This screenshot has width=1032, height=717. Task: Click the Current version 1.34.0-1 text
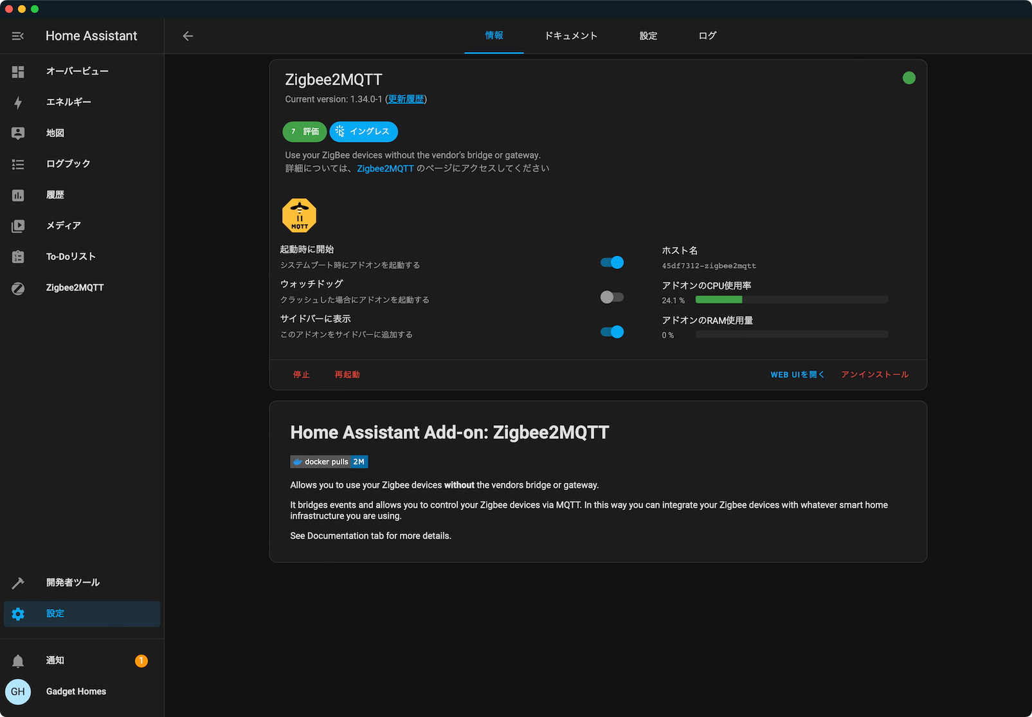point(334,99)
